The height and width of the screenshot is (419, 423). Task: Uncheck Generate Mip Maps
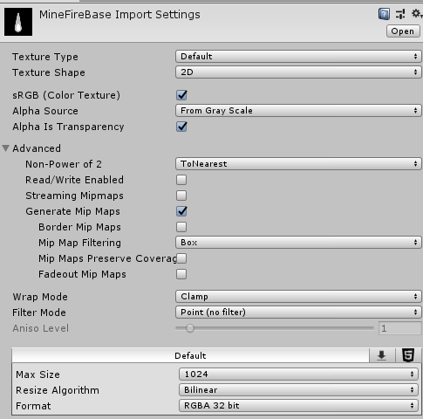pyautogui.click(x=181, y=211)
